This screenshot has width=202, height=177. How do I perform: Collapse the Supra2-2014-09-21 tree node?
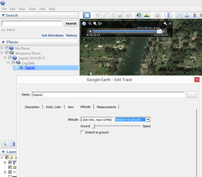coord(5,57)
